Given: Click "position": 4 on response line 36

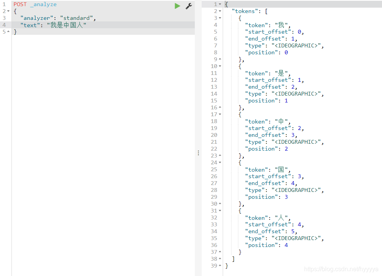Looking at the screenshot, I should coord(267,245).
